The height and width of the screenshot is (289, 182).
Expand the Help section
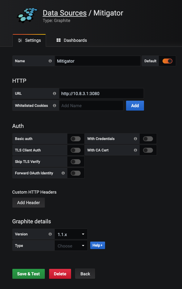pos(97,245)
